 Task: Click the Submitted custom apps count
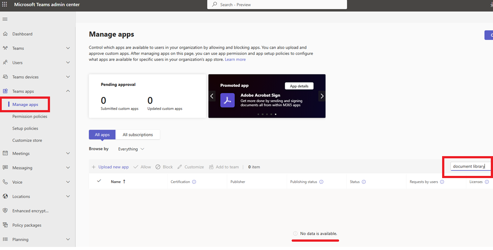point(104,100)
